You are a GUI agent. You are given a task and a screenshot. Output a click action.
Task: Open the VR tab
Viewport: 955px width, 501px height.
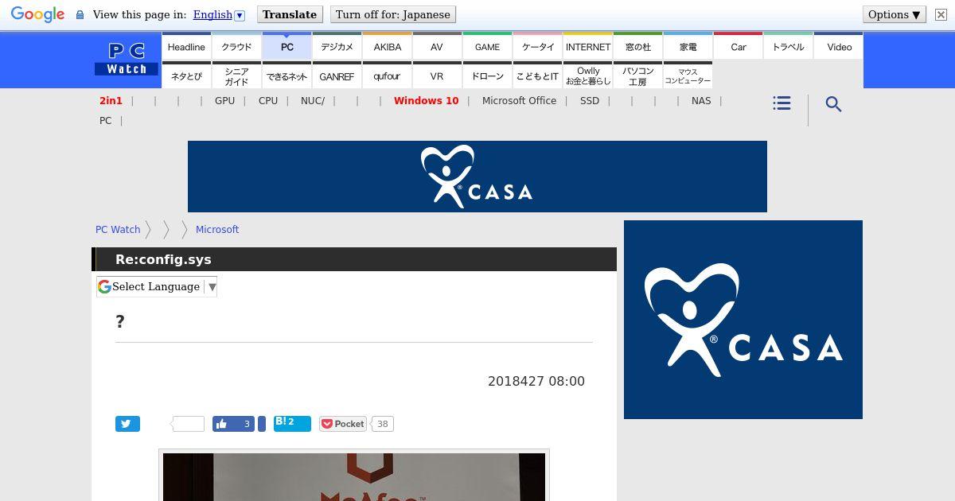point(437,76)
